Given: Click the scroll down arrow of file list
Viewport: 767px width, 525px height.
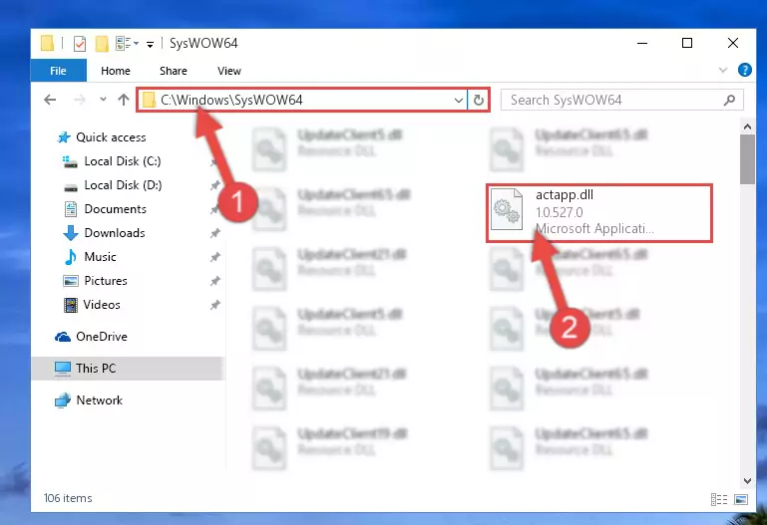Looking at the screenshot, I should 747,481.
